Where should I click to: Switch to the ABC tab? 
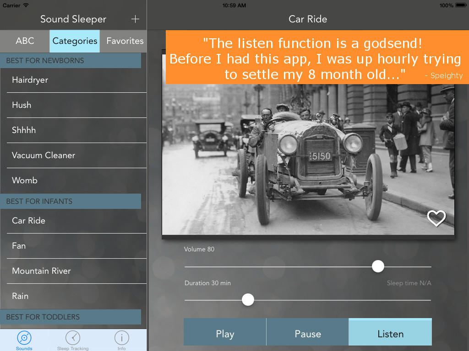click(x=25, y=41)
